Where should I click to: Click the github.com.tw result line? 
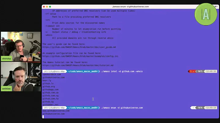tap(50, 99)
